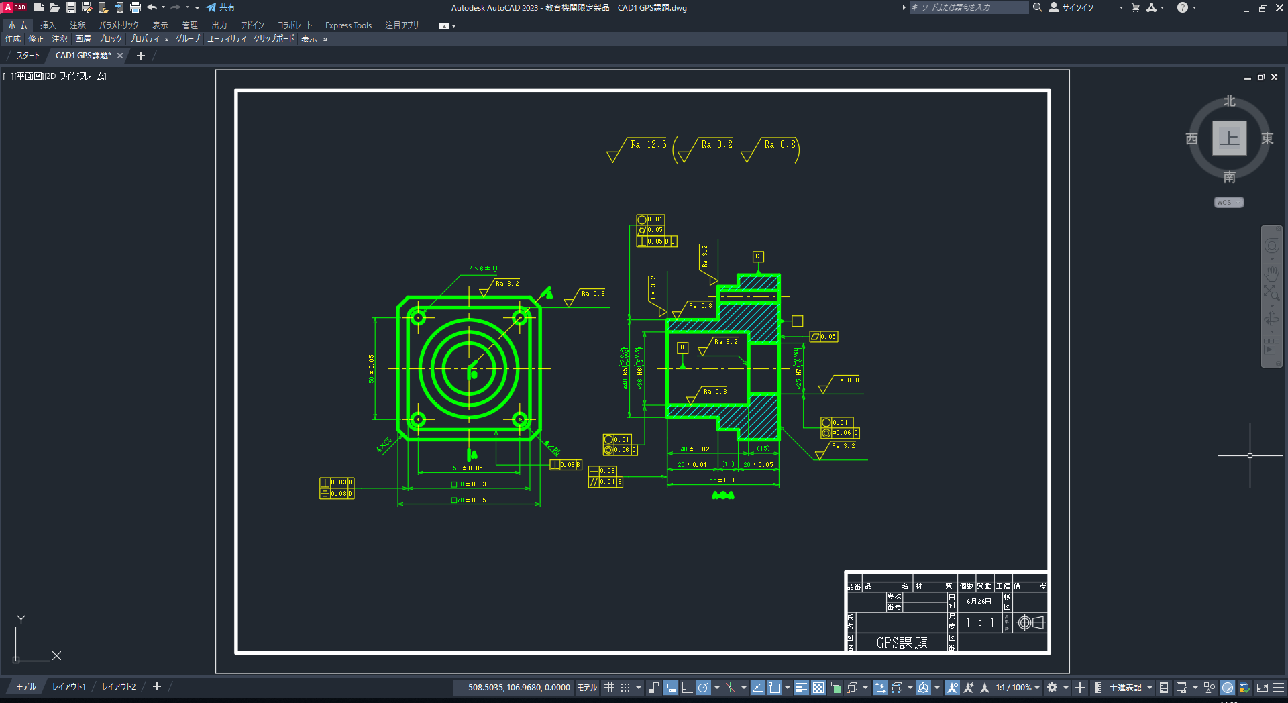This screenshot has width=1288, height=703.
Task: Click the Plot (print) icon
Action: tap(136, 7)
